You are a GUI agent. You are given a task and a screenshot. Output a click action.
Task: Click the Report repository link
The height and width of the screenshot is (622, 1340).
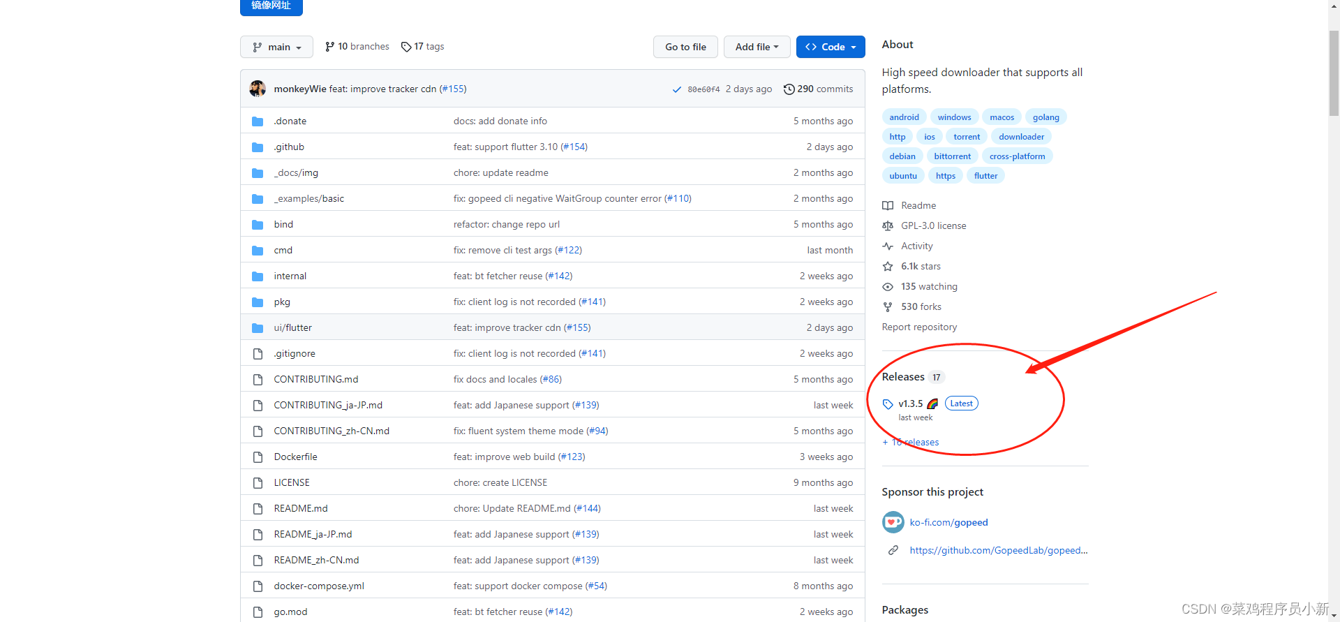(919, 327)
